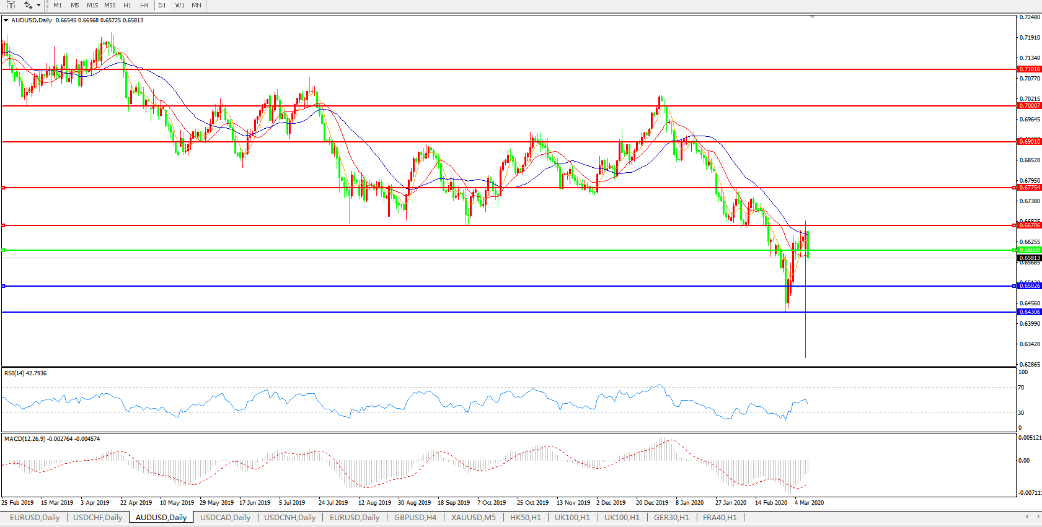Click the arrows objects tool icon
The image size is (1042, 527).
(28, 6)
